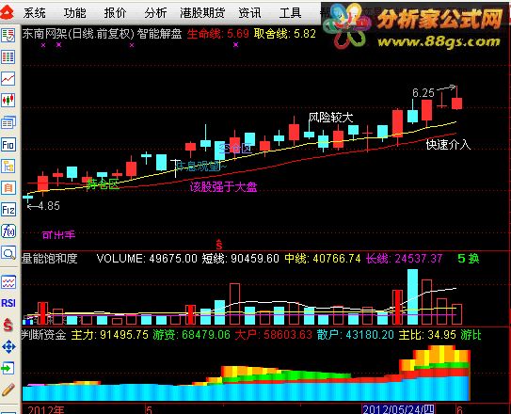
Task: Select the F10 info sidebar icon
Action: (8, 144)
